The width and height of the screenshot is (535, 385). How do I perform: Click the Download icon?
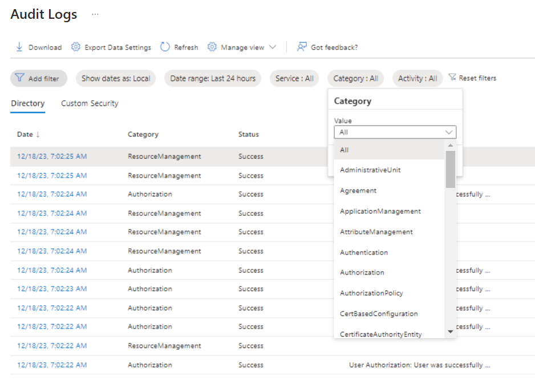21,47
